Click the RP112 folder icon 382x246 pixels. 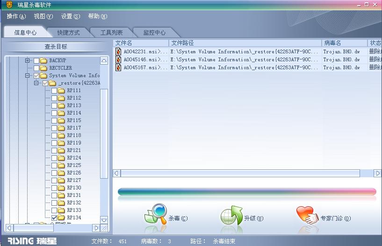[61, 98]
